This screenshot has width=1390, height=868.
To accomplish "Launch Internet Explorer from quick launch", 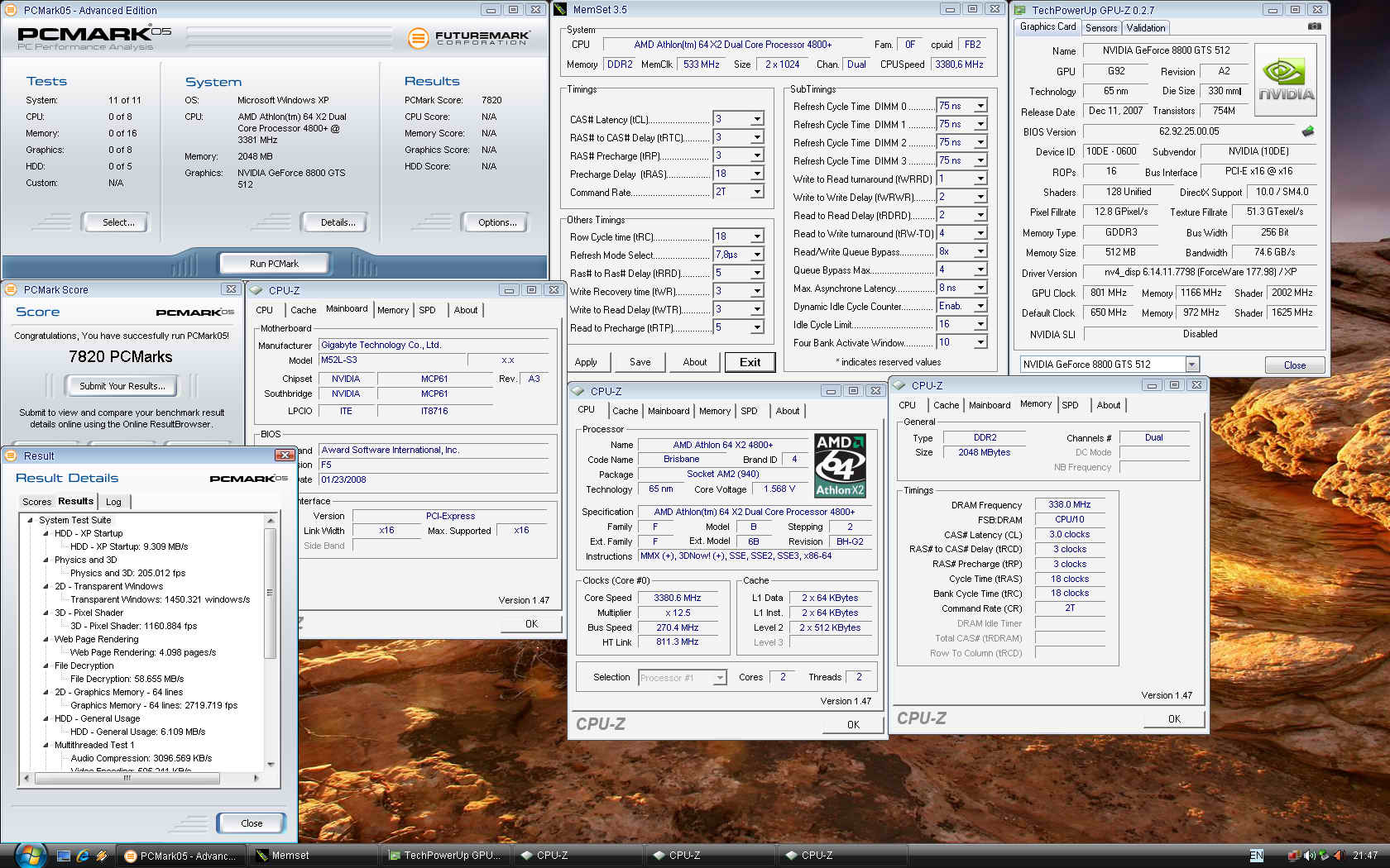I will pyautogui.click(x=83, y=856).
